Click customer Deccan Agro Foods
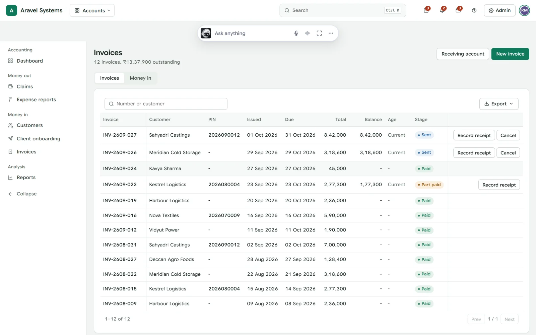536x335 pixels. (172, 259)
